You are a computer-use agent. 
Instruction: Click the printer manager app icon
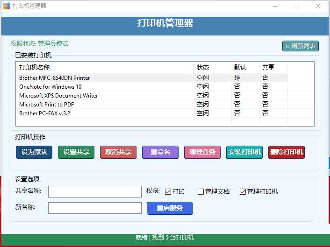pyautogui.click(x=7, y=6)
